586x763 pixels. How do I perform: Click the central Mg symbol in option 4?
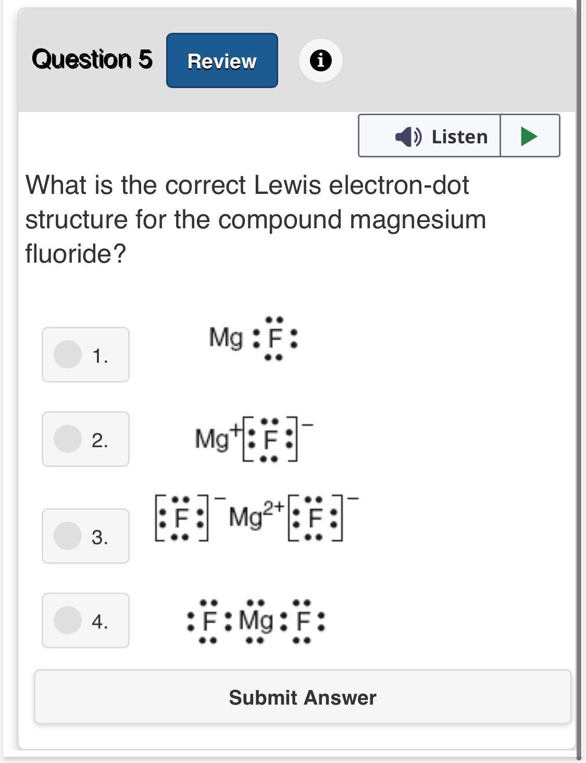256,621
